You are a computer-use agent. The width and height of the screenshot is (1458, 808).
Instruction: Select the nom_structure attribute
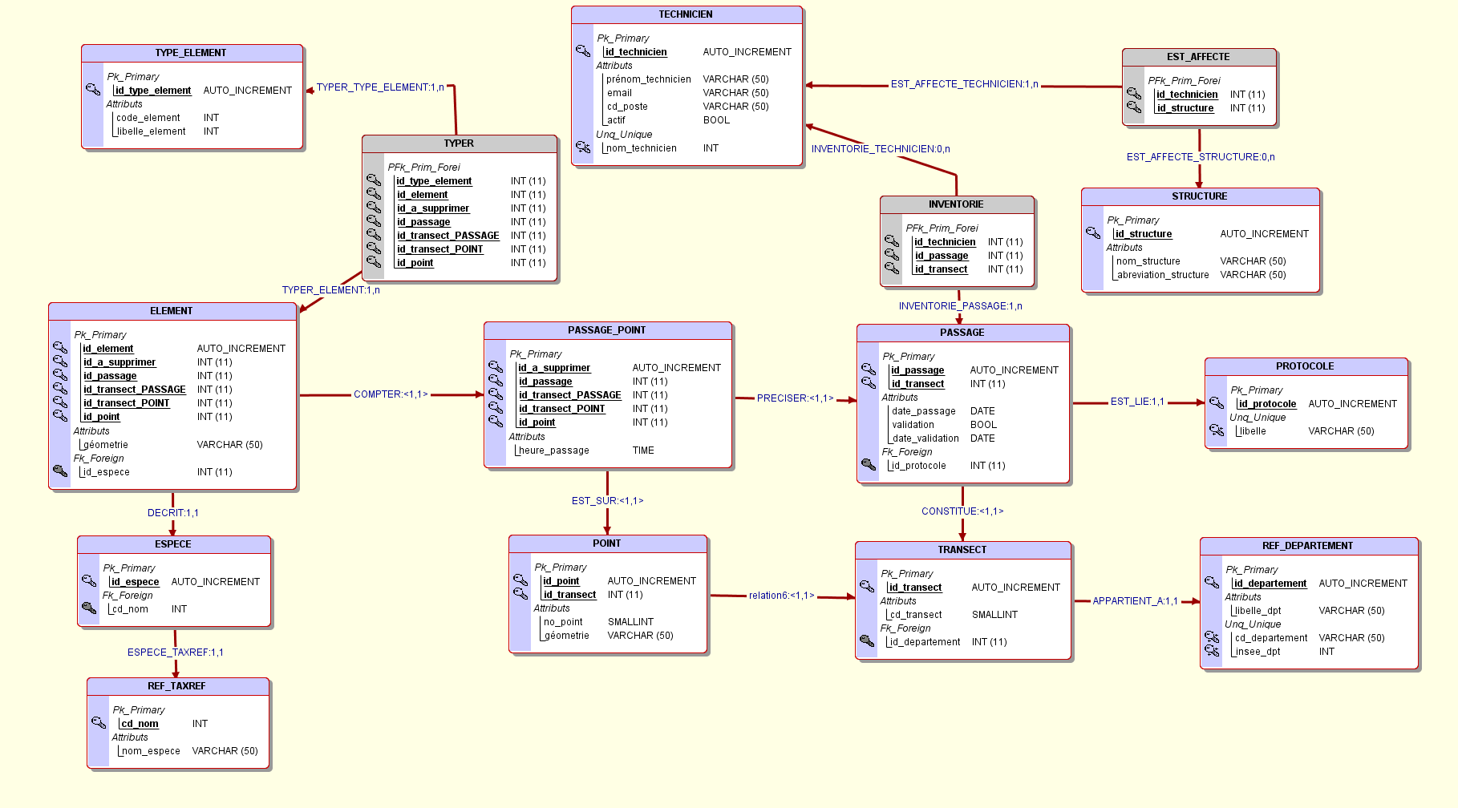[x=1148, y=261]
